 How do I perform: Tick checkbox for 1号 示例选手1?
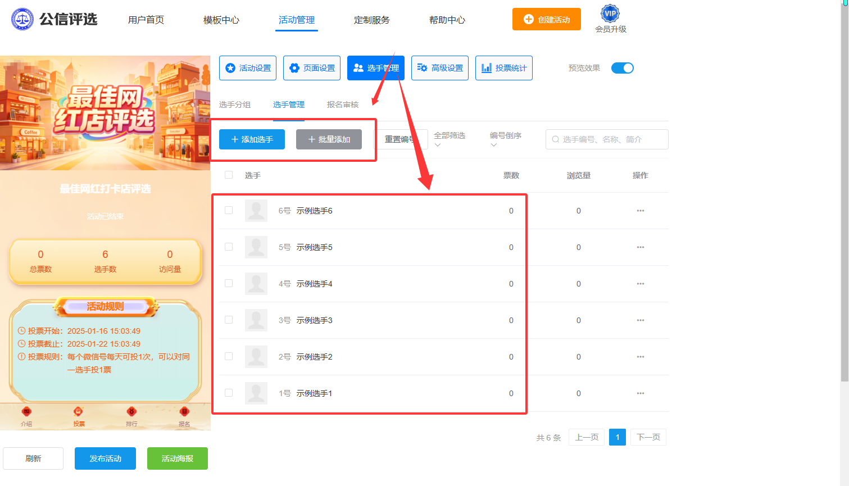point(229,393)
